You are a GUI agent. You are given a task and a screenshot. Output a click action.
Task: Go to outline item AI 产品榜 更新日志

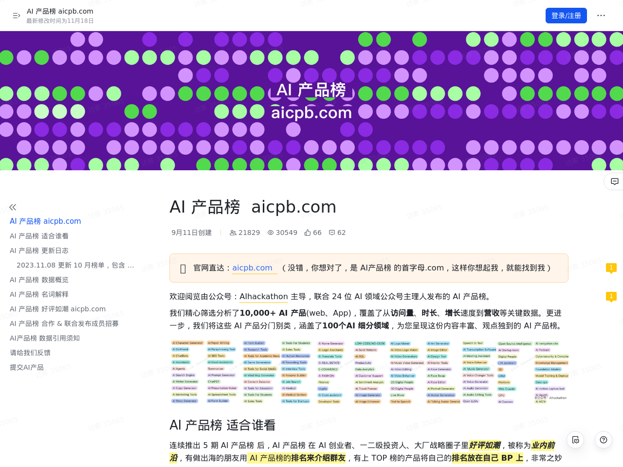pos(39,251)
